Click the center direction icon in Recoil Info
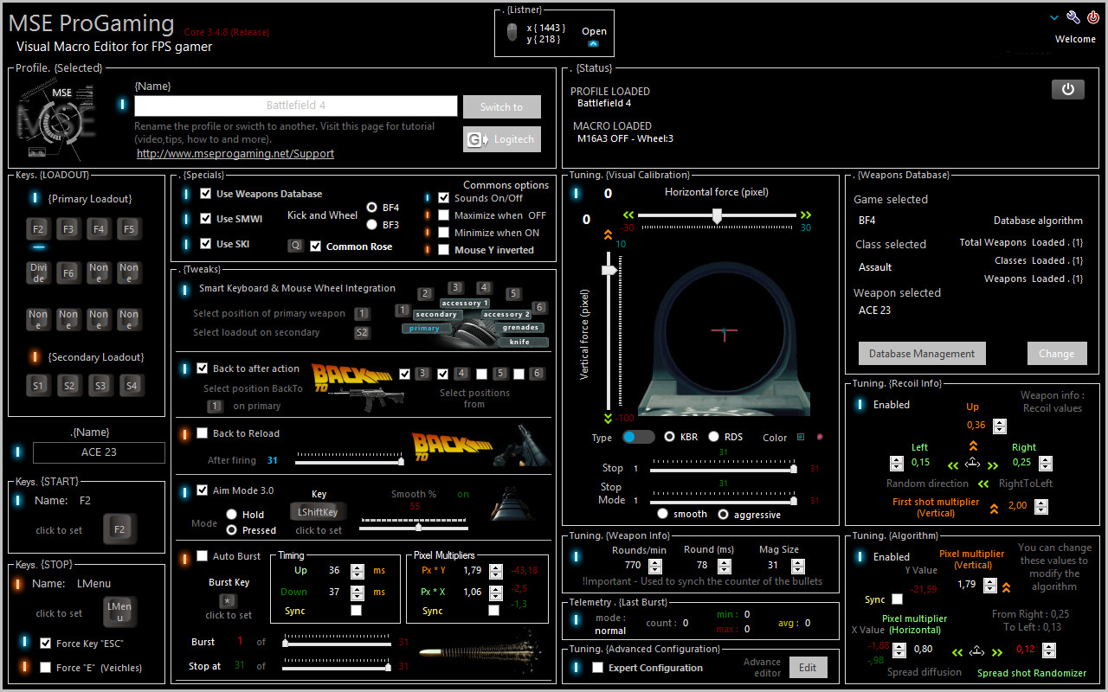 point(972,463)
